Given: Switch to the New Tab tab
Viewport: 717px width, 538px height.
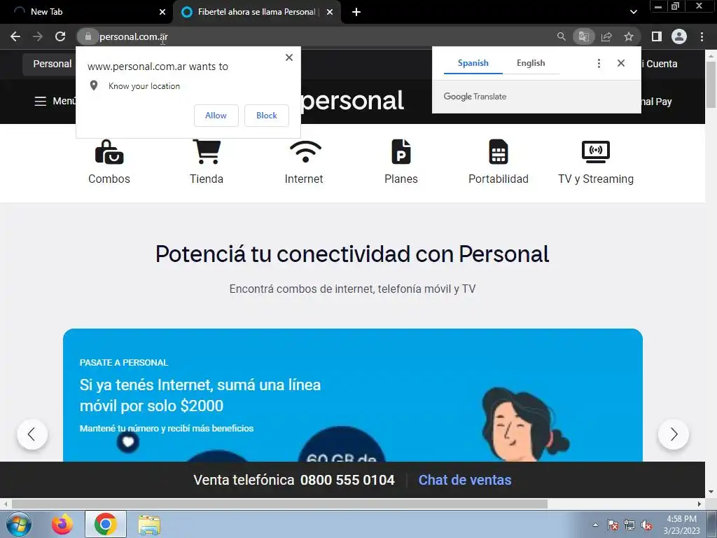Looking at the screenshot, I should (86, 12).
